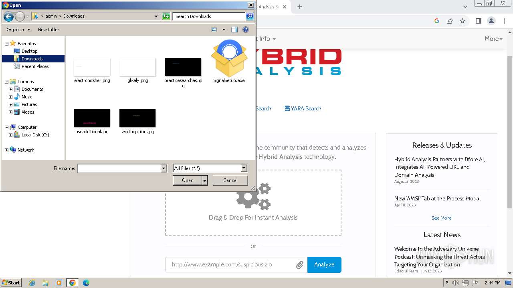Open the Desktop favorite
The height and width of the screenshot is (288, 513).
tap(29, 51)
